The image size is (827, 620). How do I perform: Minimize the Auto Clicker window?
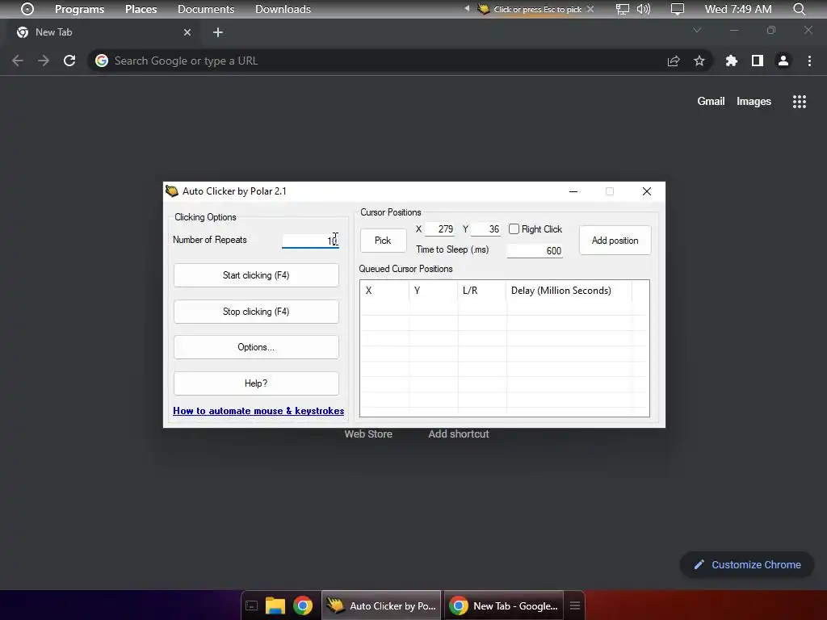point(573,191)
